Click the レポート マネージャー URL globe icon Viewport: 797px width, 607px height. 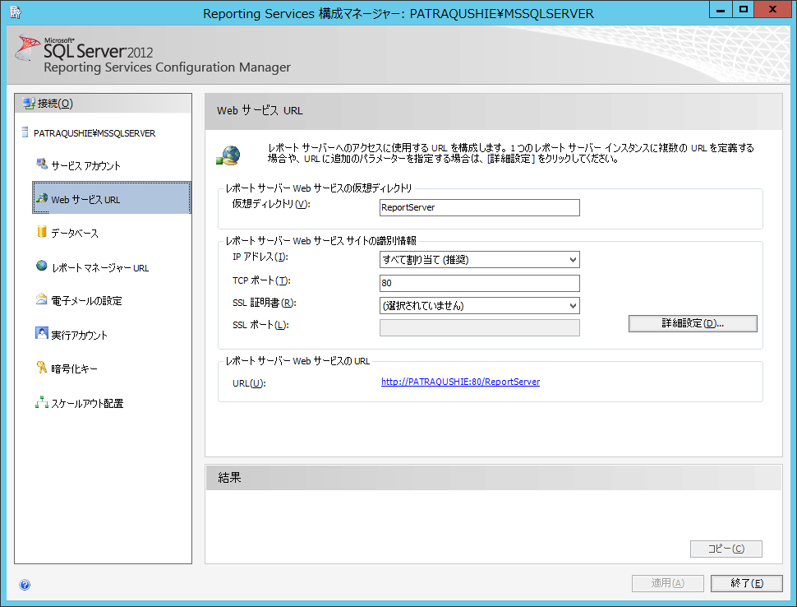(x=42, y=266)
